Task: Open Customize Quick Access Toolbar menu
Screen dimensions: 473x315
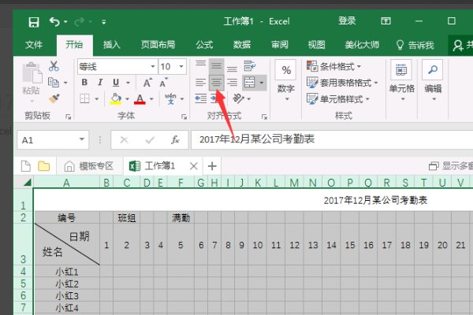Action: (x=104, y=22)
